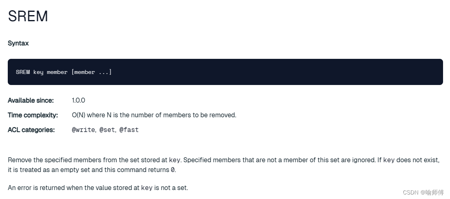Click the 'An error is returned' sentence
This screenshot has height=199, width=450.
point(98,188)
